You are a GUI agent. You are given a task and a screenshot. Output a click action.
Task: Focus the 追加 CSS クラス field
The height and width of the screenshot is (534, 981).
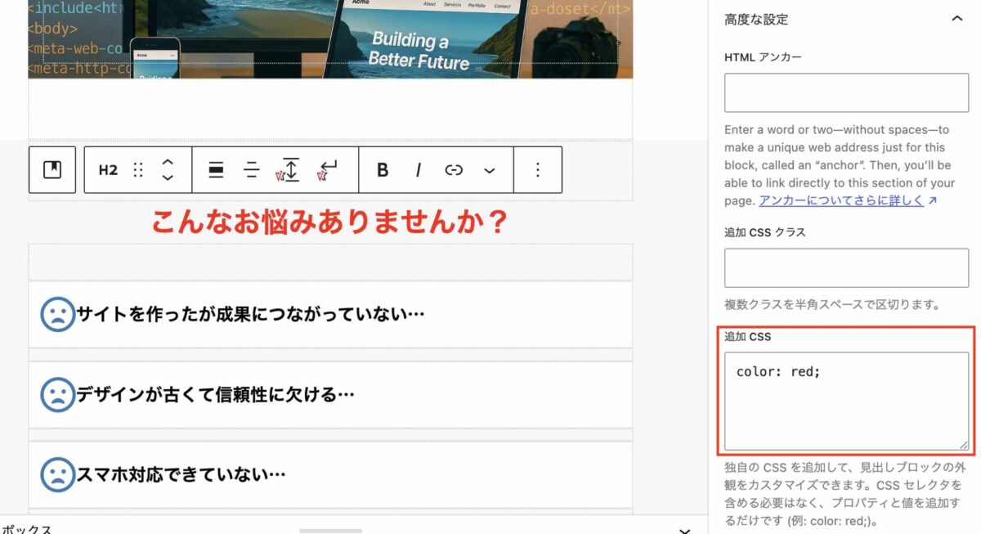pyautogui.click(x=846, y=268)
